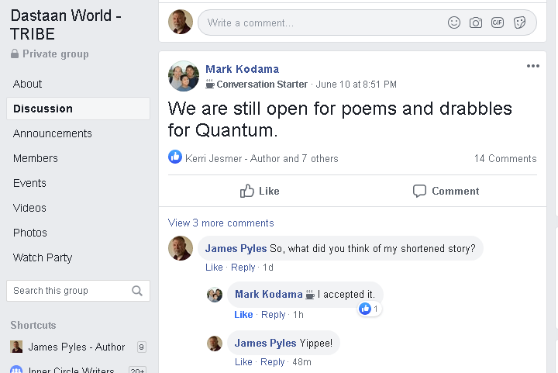Like the 'Yippee!' reply
The width and height of the screenshot is (558, 373).
coord(243,362)
